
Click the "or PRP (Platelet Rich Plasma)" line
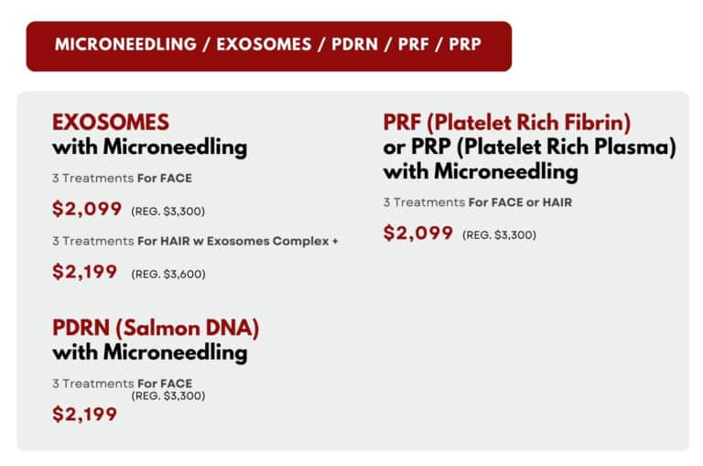(529, 146)
